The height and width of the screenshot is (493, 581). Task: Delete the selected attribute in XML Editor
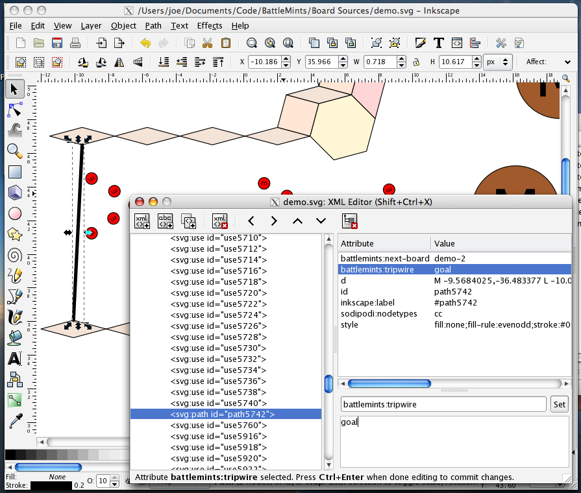coord(350,221)
